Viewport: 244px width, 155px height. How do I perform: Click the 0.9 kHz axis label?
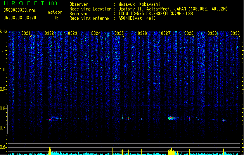pos(3,89)
